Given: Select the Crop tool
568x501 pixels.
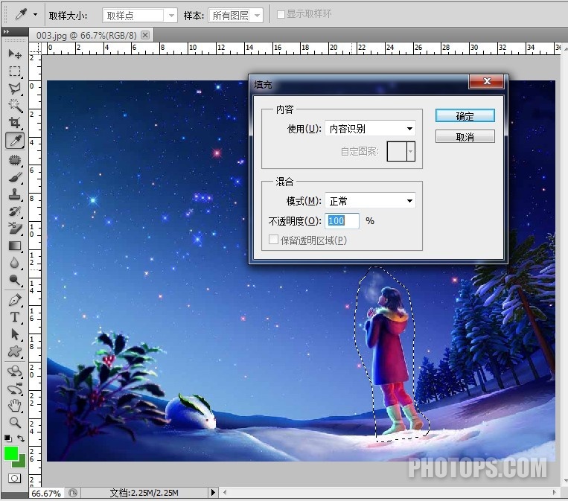Looking at the screenshot, I should [x=15, y=122].
